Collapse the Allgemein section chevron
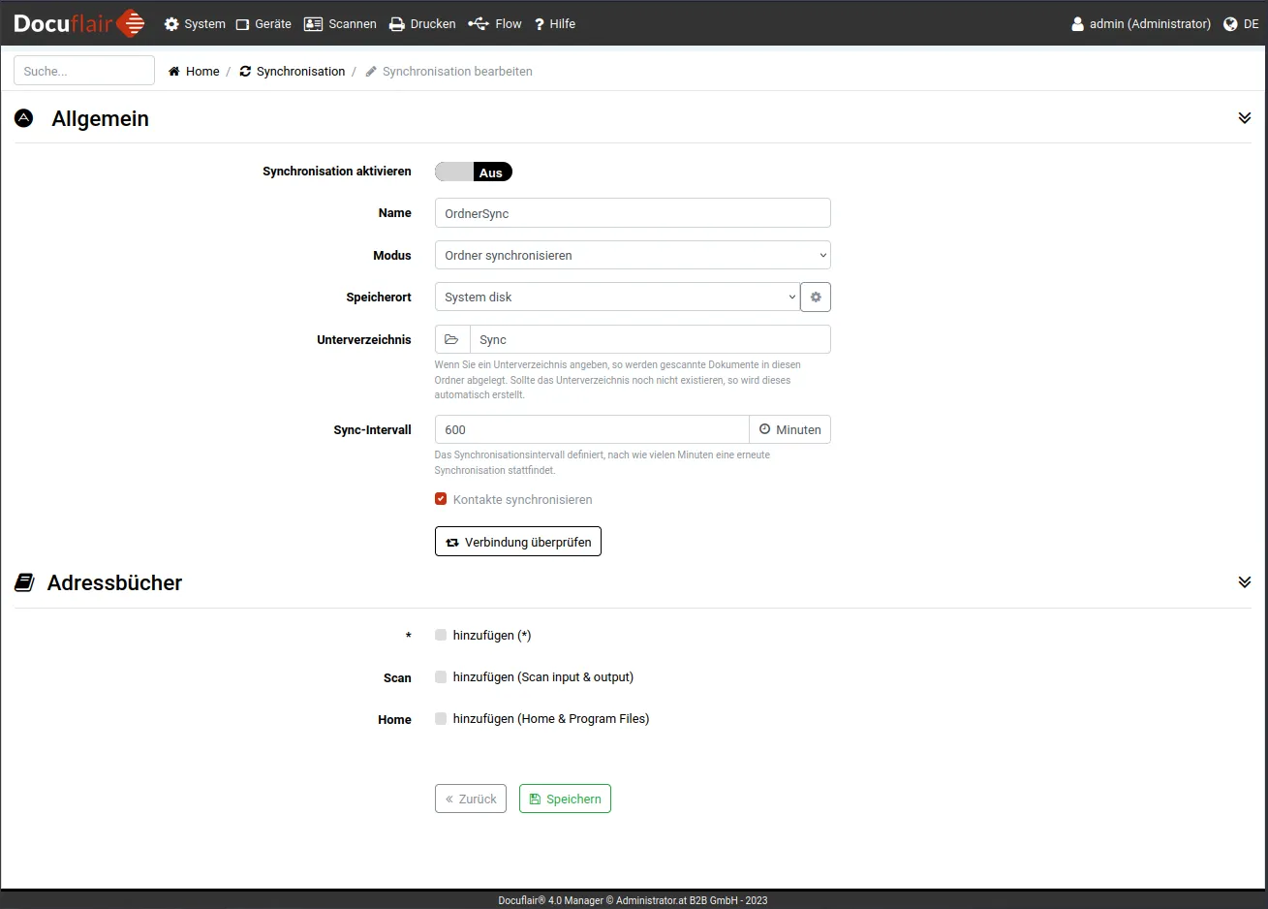Screen dimensions: 1268x909 [1244, 118]
